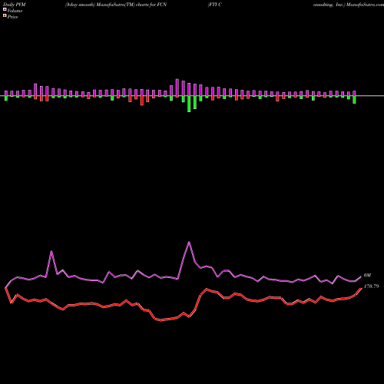384x384 pixels.
Task: Click the '0M' volume value label
Action: point(367,275)
